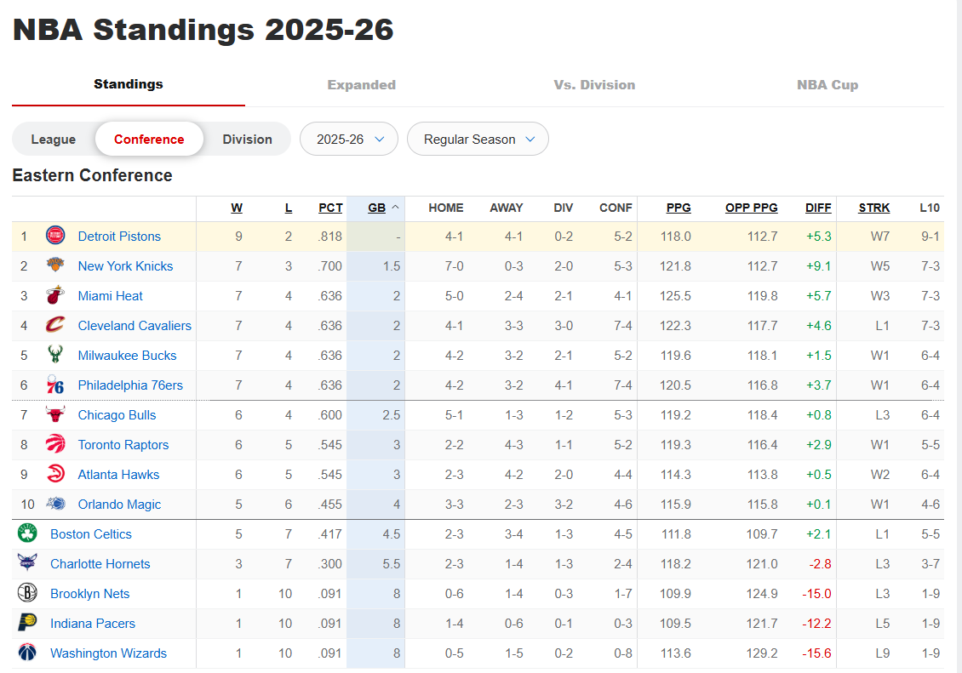Open the Regular Season dropdown
The width and height of the screenshot is (962, 673).
(478, 140)
